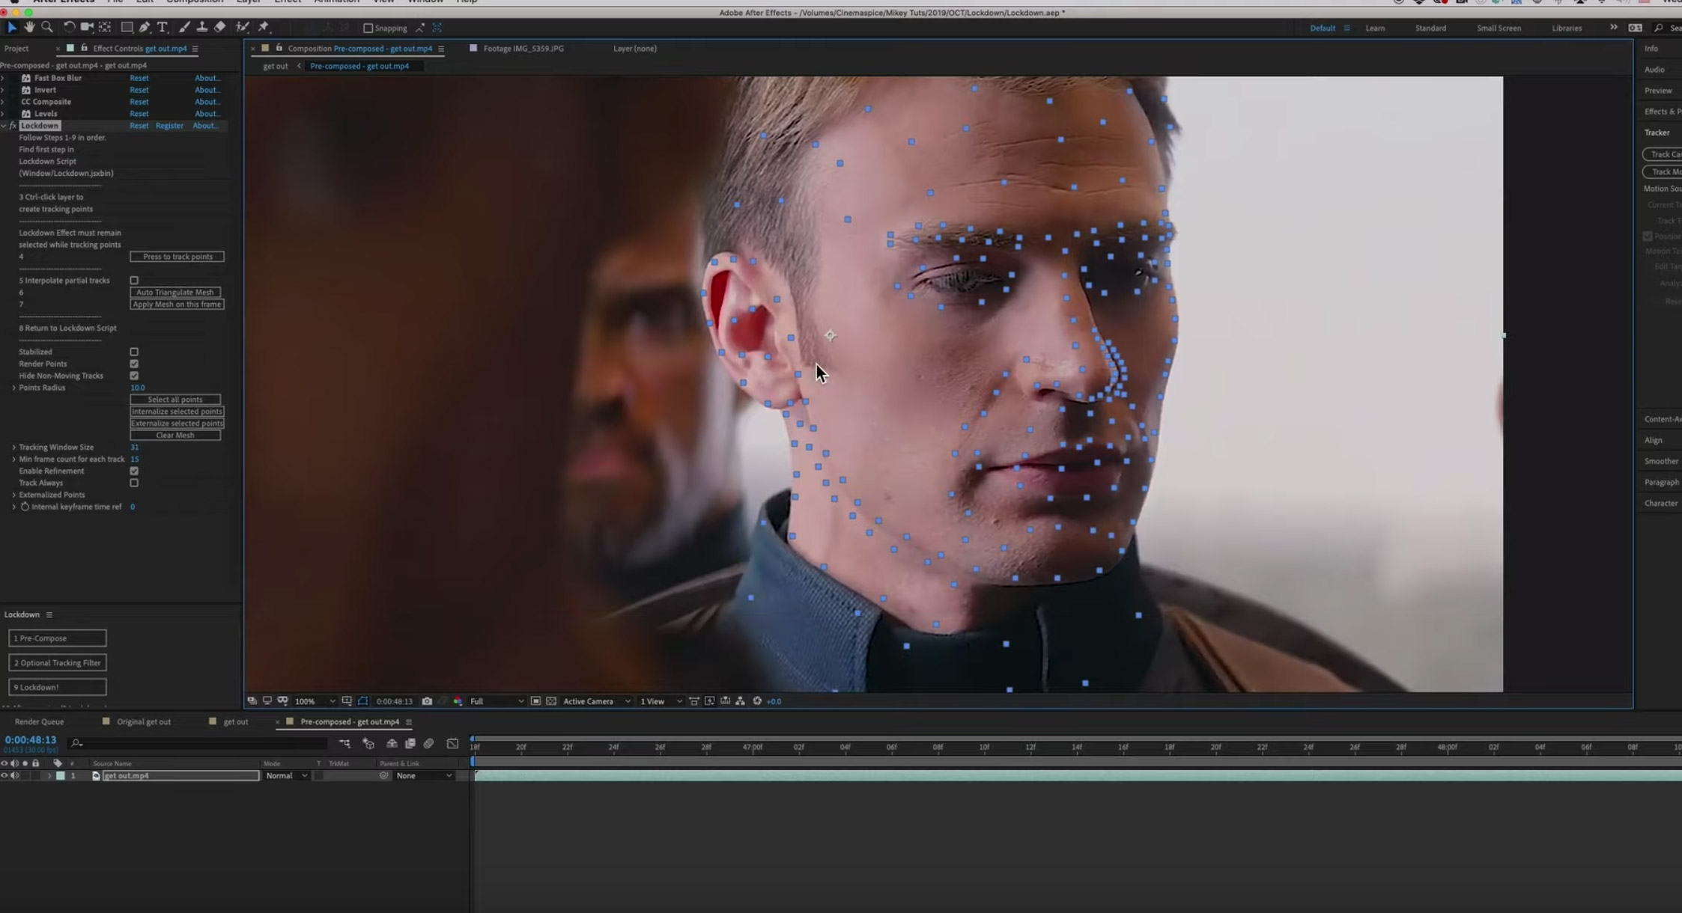Select the Roto Brush tool
1682x913 pixels.
tap(242, 28)
